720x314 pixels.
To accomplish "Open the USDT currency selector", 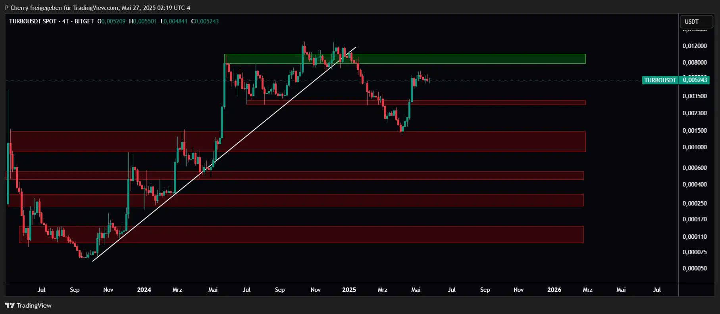I will pos(697,22).
